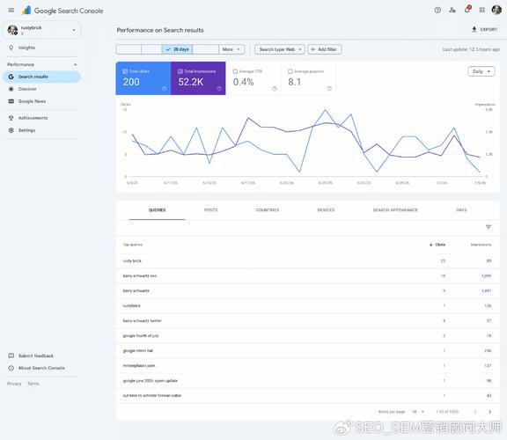Open the More date range dropdown
The width and height of the screenshot is (507, 440).
click(x=231, y=49)
